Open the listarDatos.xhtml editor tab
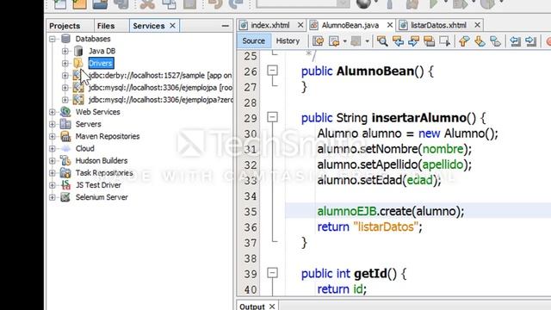Screen dimensions: 551x310 [x=438, y=25]
